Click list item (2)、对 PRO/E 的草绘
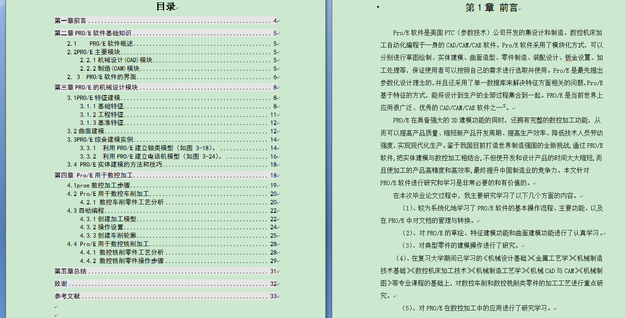 click(503, 233)
